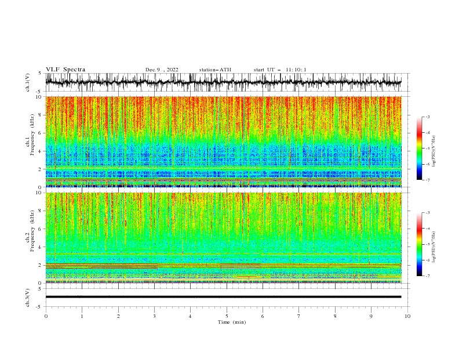The height and width of the screenshot is (355, 459).
Task: Click the ch.3 flat black trace
Action: (x=223, y=297)
